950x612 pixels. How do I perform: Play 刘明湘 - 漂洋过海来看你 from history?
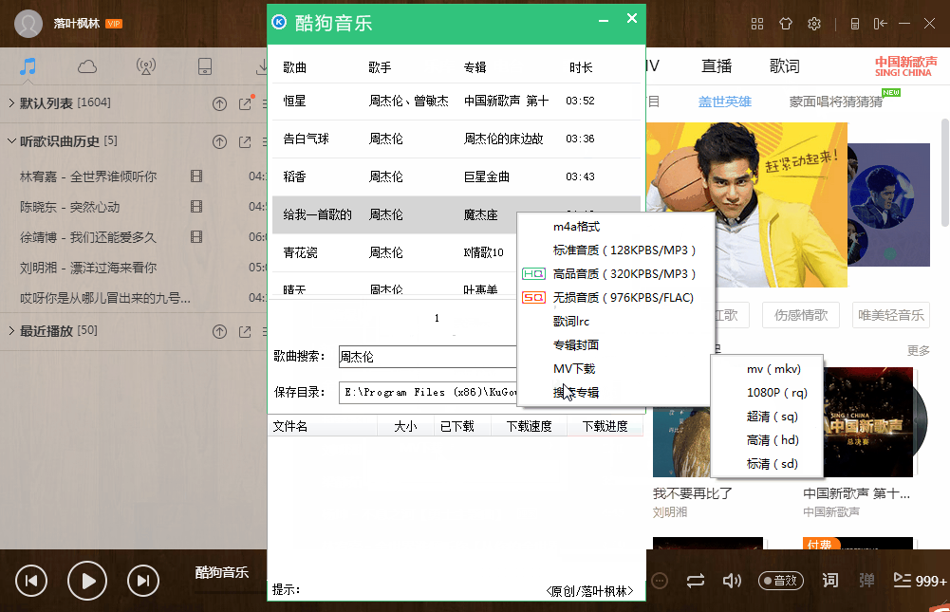pos(88,268)
